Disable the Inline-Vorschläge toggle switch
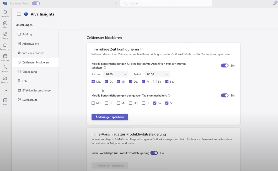Image resolution: width=278 pixels, height=171 pixels. pyautogui.click(x=154, y=153)
